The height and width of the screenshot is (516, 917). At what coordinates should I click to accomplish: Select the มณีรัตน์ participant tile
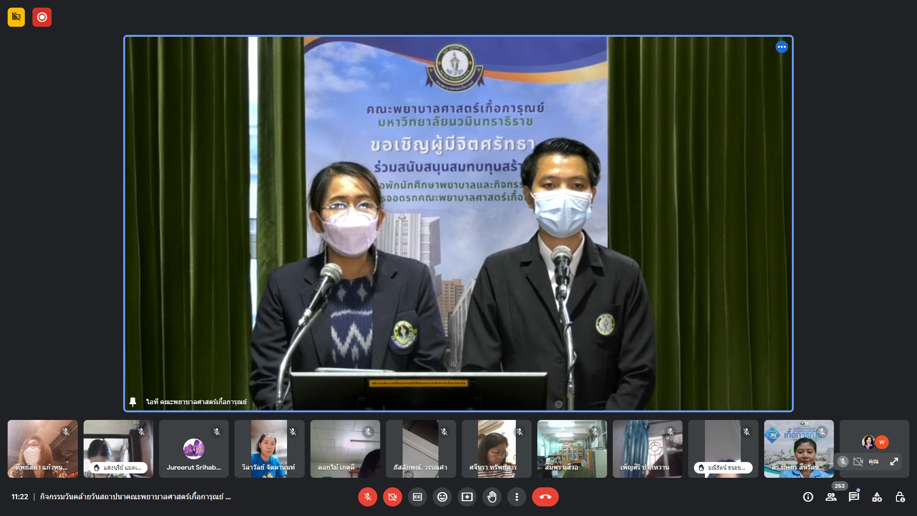click(x=723, y=449)
